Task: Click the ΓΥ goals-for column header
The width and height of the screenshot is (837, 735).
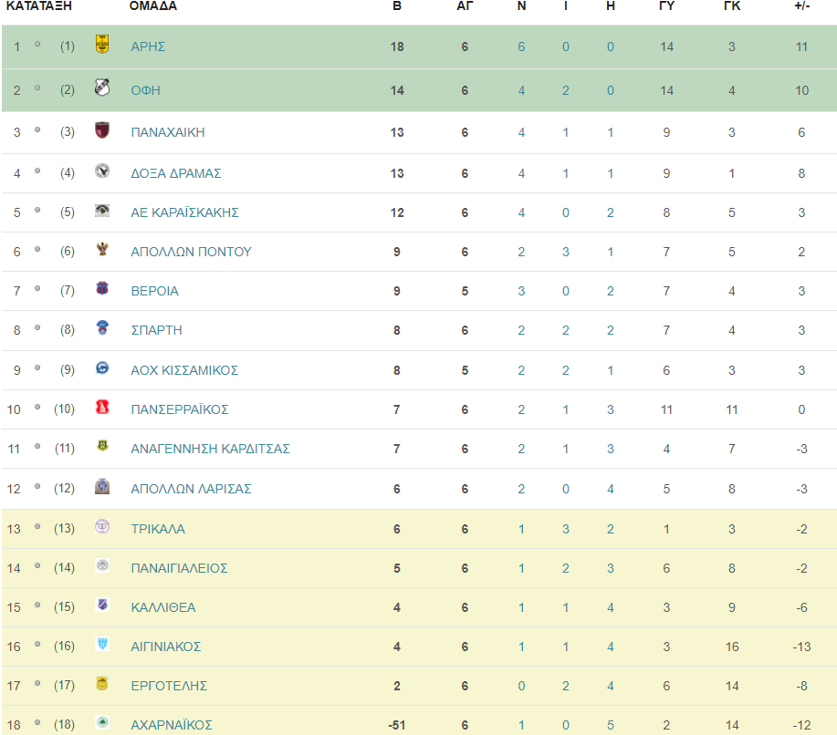Action: point(666,5)
